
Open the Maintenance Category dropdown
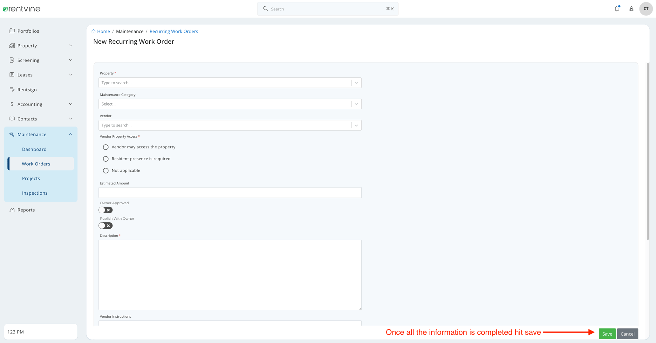pos(230,104)
